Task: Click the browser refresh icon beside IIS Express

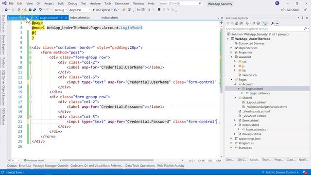Action: pyautogui.click(x=116, y=10)
